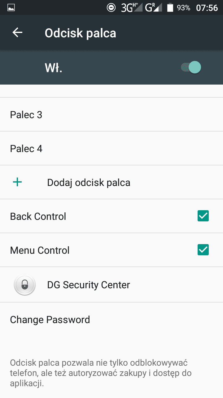Open DG Security Center label
Viewport: 223px width, 398px height.
89,285
